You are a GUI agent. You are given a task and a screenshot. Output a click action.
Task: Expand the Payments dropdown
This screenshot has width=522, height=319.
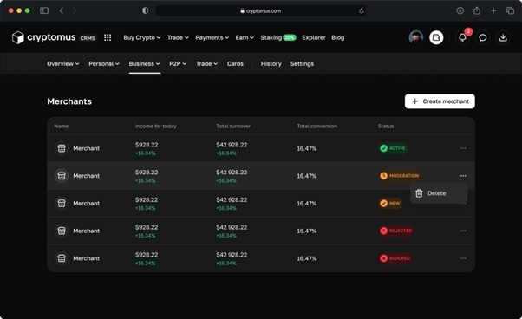(212, 37)
